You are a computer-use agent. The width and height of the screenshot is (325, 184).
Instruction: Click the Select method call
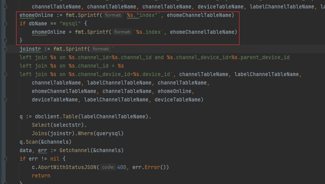pyautogui.click(x=41, y=125)
